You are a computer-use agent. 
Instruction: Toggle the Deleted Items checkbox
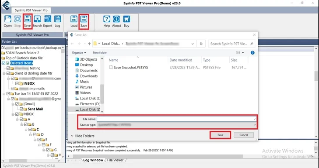coord(4,63)
